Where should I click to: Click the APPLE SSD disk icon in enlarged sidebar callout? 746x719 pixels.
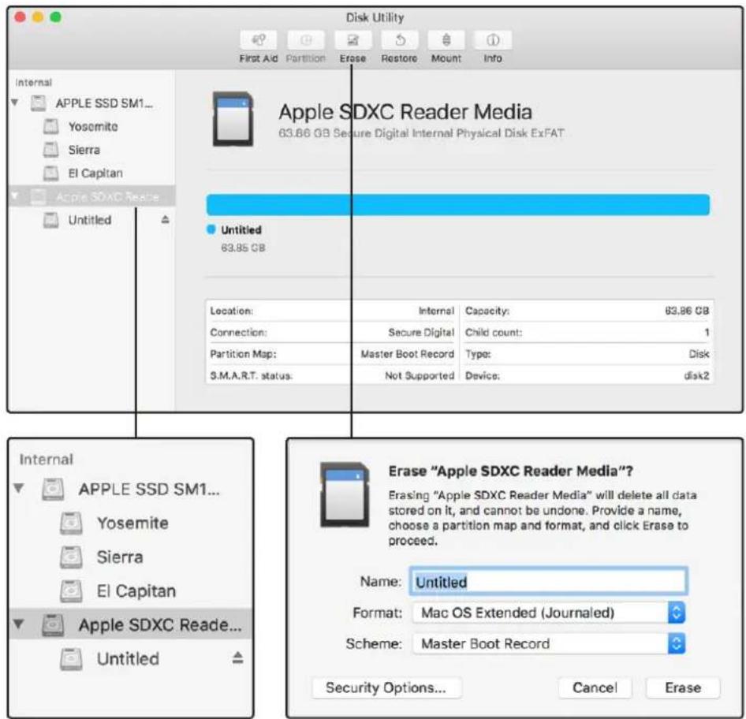coord(53,489)
